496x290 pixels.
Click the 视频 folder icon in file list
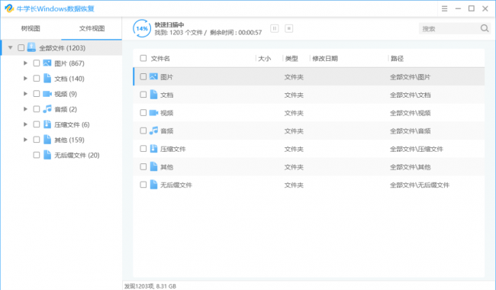pyautogui.click(x=153, y=113)
